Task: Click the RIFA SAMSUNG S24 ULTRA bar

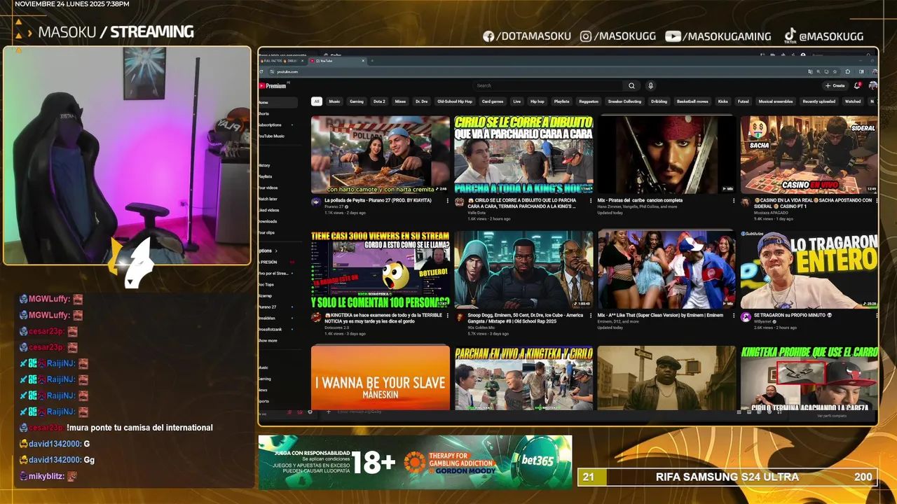Action: coord(727,477)
